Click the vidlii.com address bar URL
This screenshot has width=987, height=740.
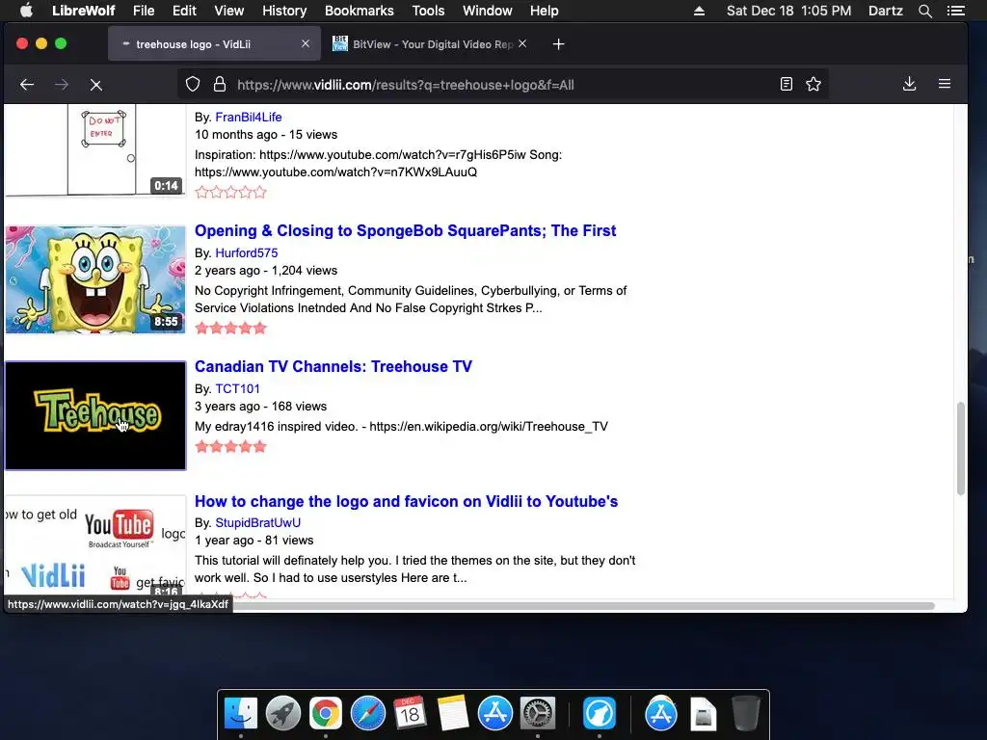pos(406,85)
